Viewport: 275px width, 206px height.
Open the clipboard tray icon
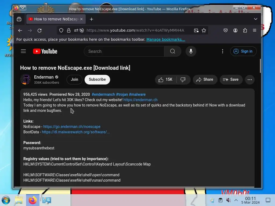click(220, 200)
